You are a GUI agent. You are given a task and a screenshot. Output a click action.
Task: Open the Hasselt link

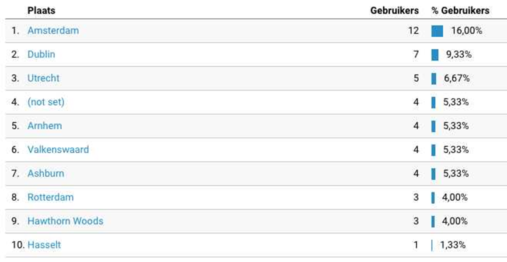pyautogui.click(x=44, y=245)
